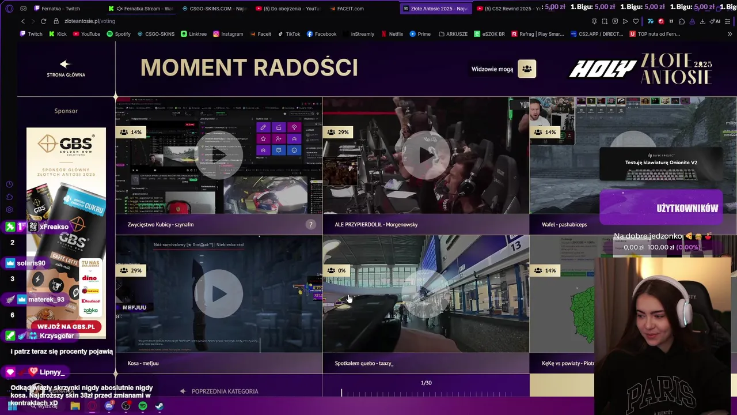Open the 7TV extension icon
Screen dimensions: 737x415
tap(651, 21)
